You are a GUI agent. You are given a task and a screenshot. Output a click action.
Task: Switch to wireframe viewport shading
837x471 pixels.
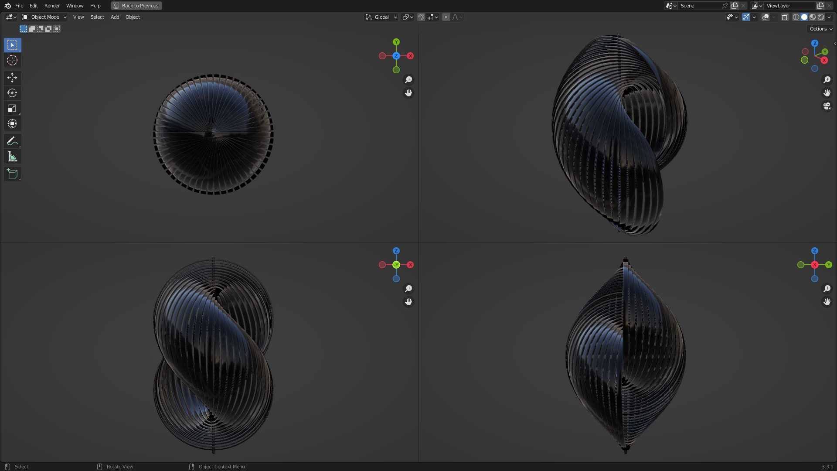click(796, 17)
